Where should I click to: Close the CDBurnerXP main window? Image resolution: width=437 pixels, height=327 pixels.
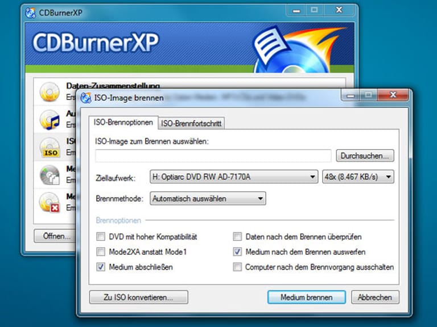[x=339, y=10]
